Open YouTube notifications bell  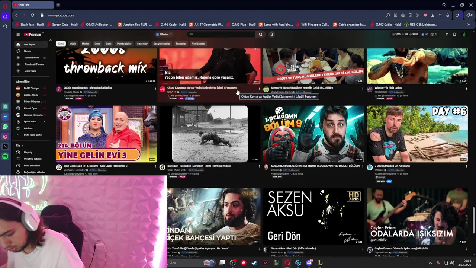click(x=454, y=35)
